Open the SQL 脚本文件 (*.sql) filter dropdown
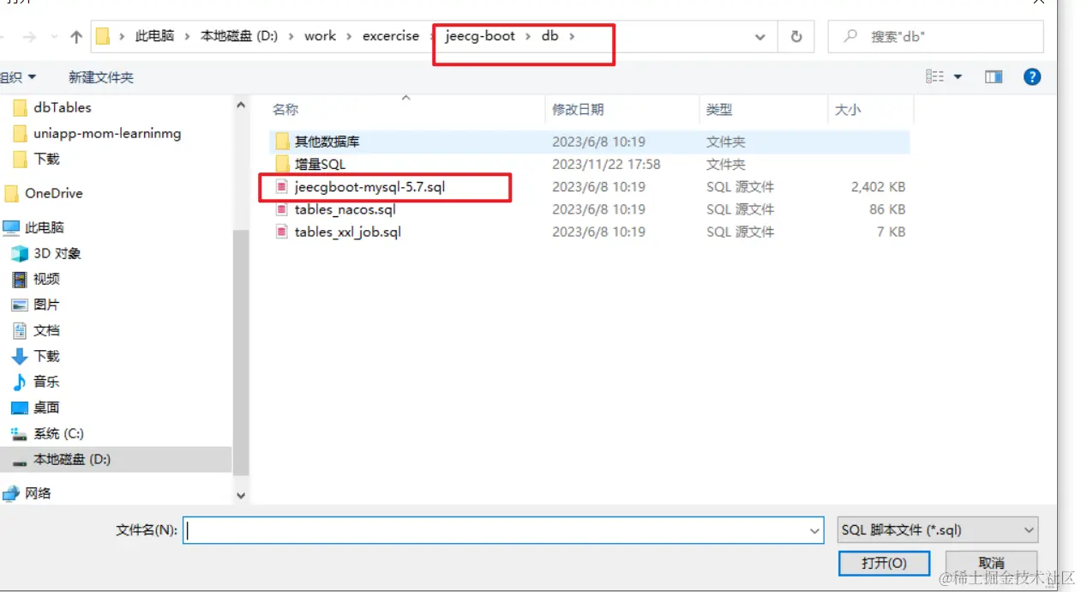1081x592 pixels. [937, 530]
